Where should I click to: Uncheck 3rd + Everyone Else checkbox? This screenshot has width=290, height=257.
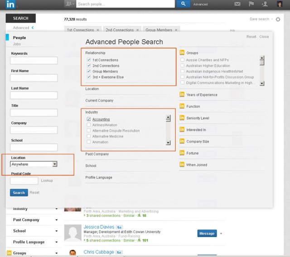89,77
